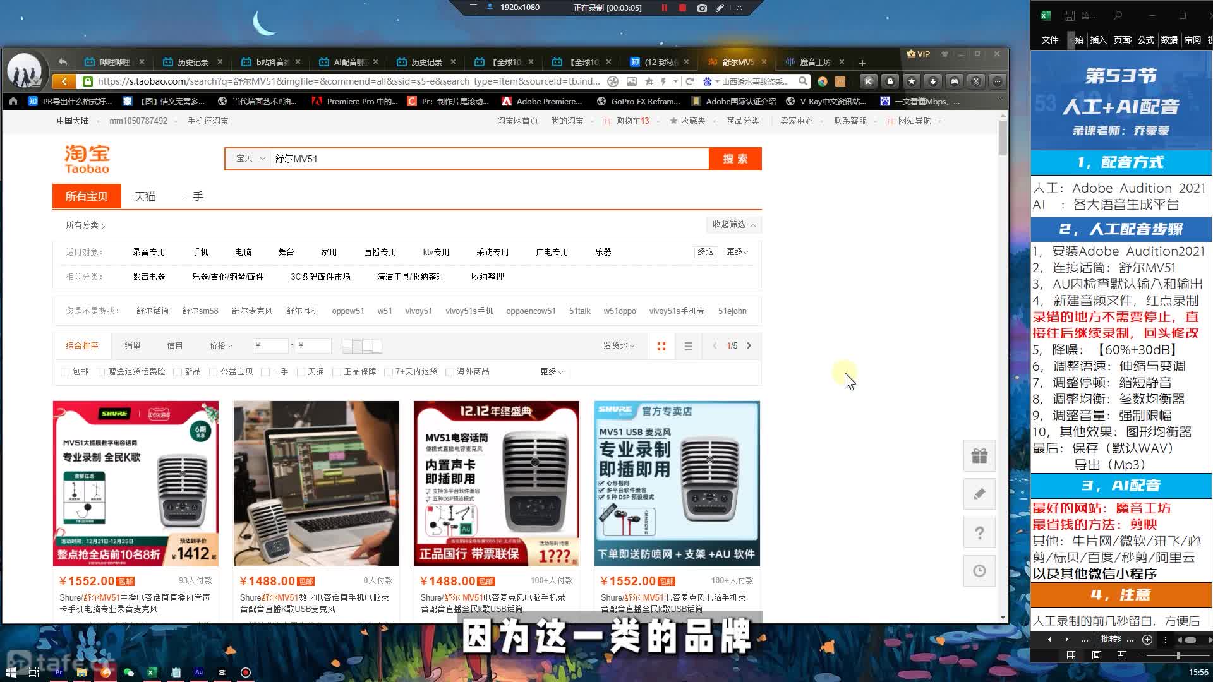Check the 二手 filter checkbox
1213x682 pixels.
tap(265, 372)
